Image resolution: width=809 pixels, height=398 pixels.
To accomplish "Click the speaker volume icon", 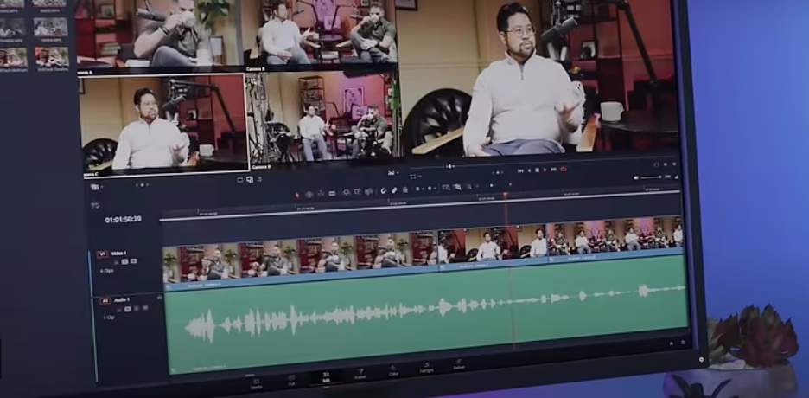I will click(635, 177).
